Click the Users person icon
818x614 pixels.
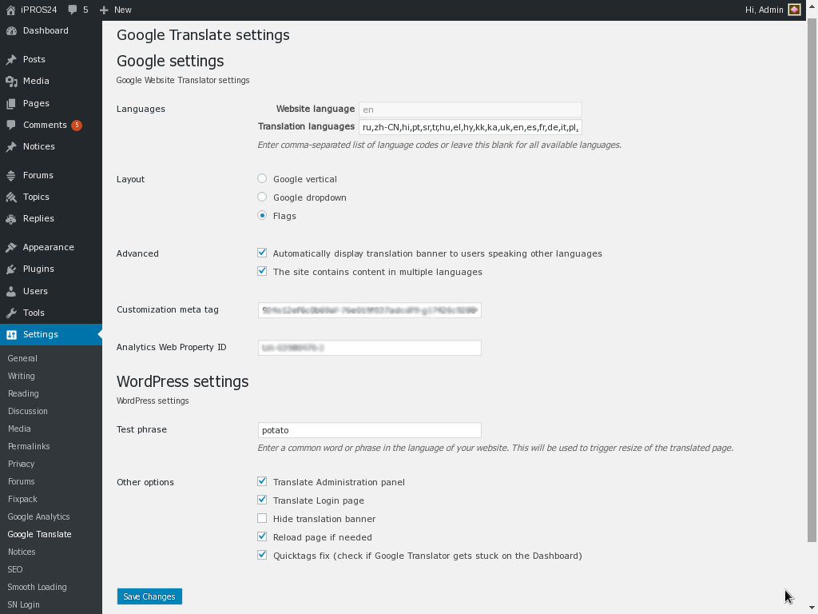tap(11, 292)
